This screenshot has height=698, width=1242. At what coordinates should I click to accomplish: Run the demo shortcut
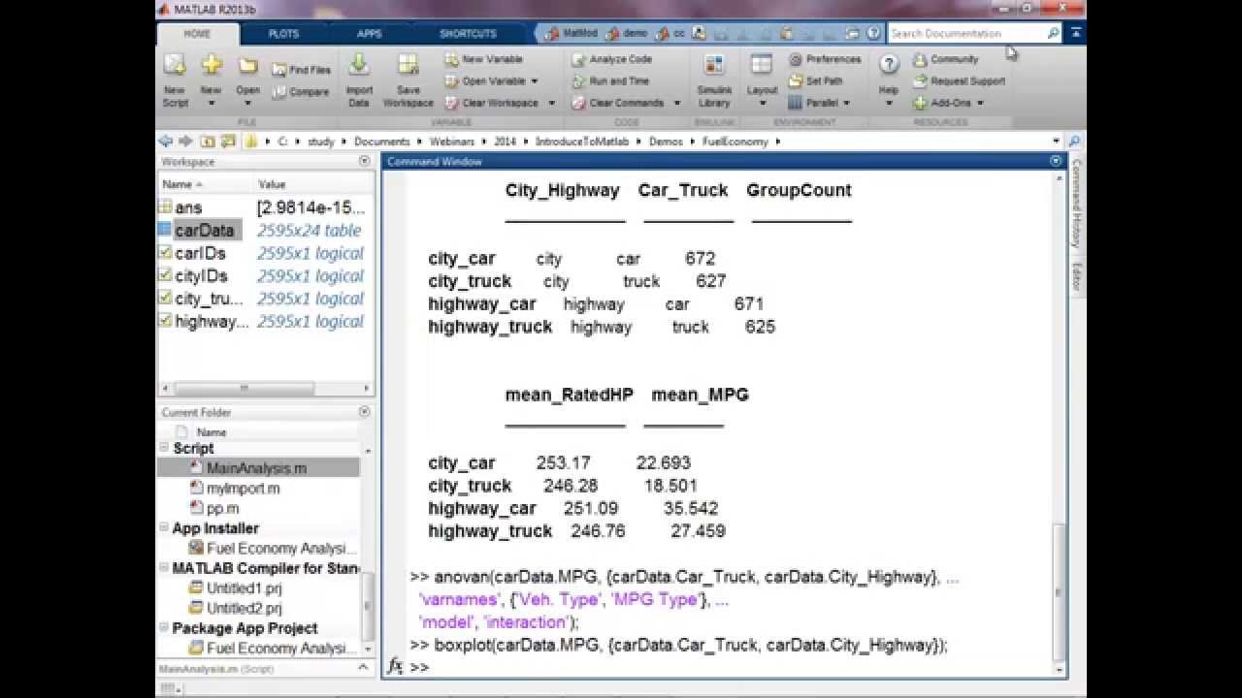[x=627, y=33]
